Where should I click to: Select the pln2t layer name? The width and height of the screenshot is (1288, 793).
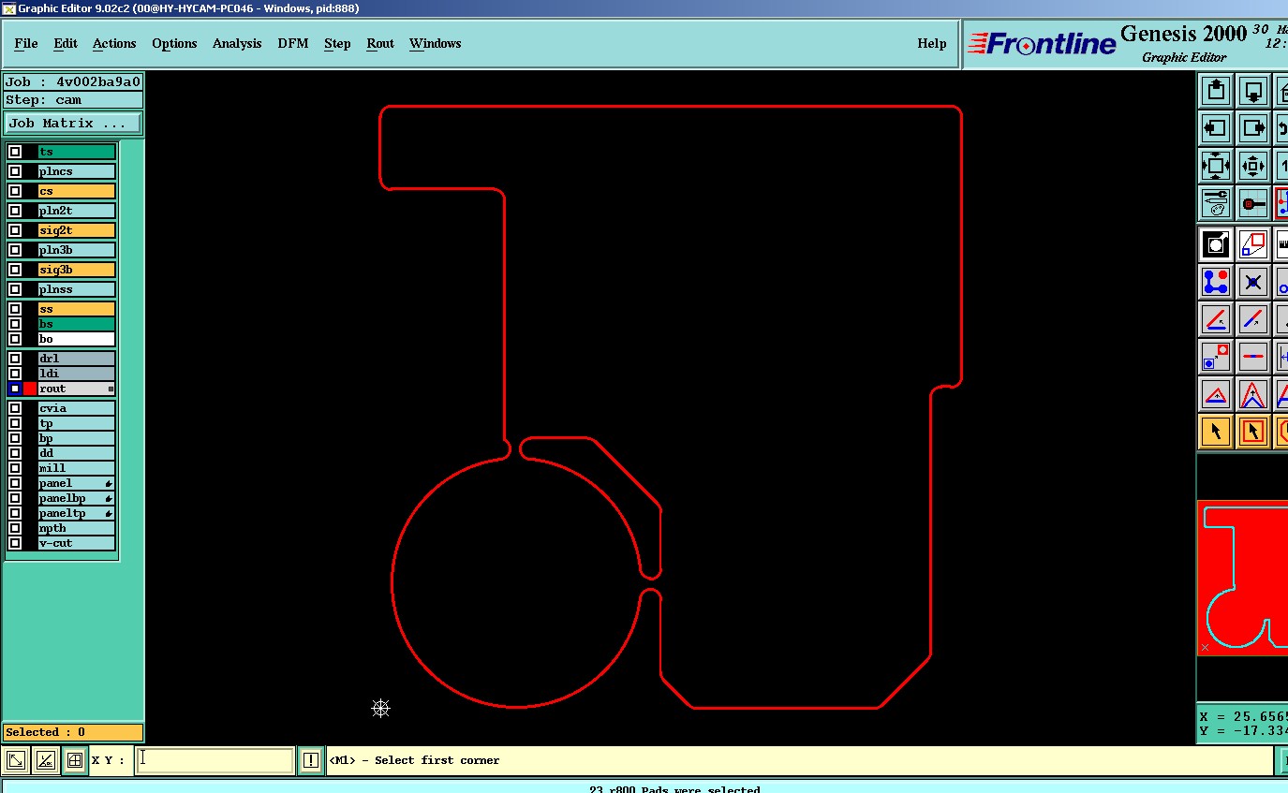77,211
